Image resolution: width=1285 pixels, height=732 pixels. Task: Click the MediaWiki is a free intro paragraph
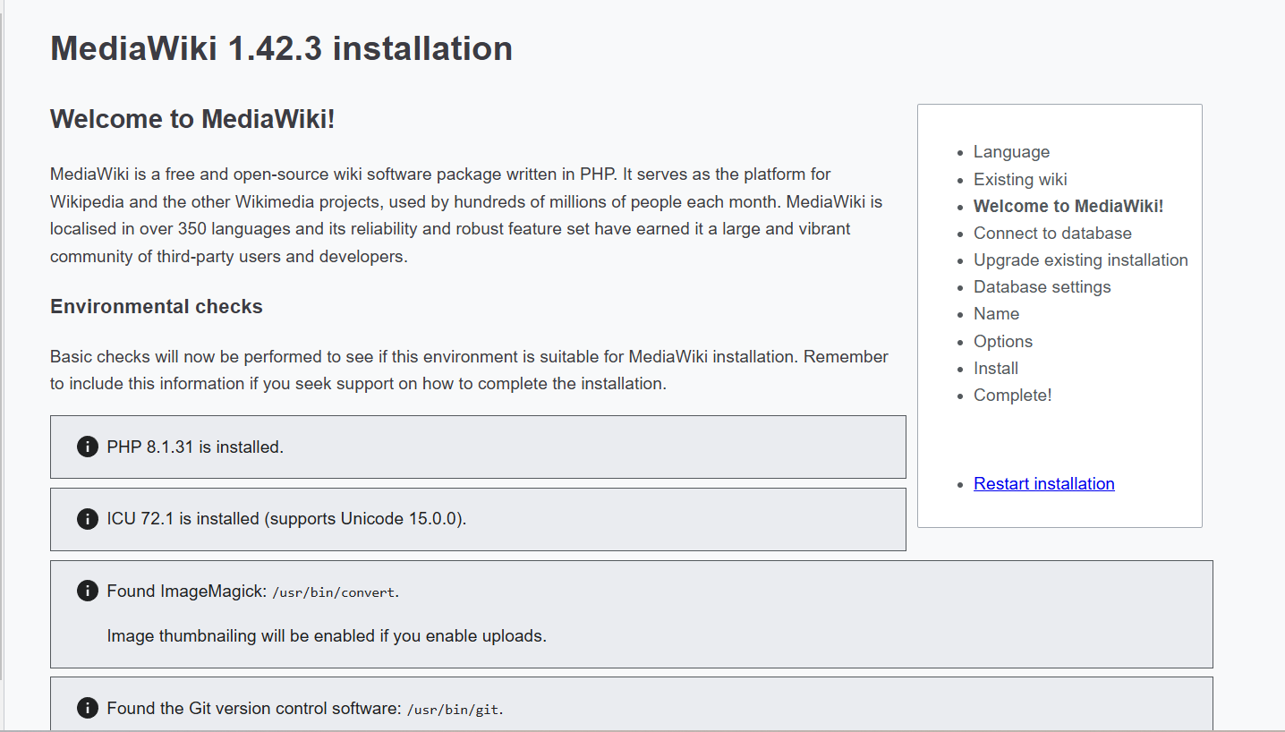[466, 215]
